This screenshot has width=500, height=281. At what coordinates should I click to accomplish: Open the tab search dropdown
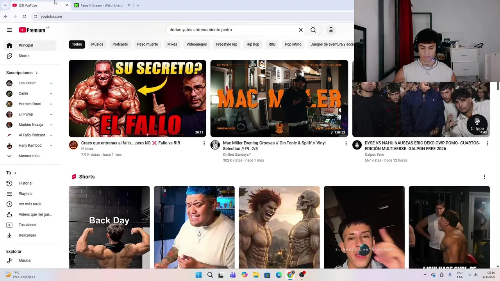[5, 5]
